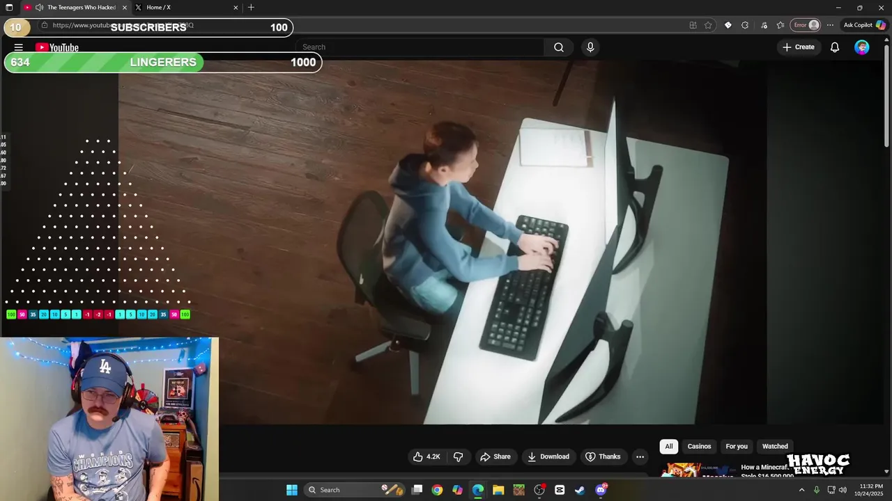The image size is (892, 501).
Task: Open the Favorites list icon in Edge
Action: [x=780, y=25]
